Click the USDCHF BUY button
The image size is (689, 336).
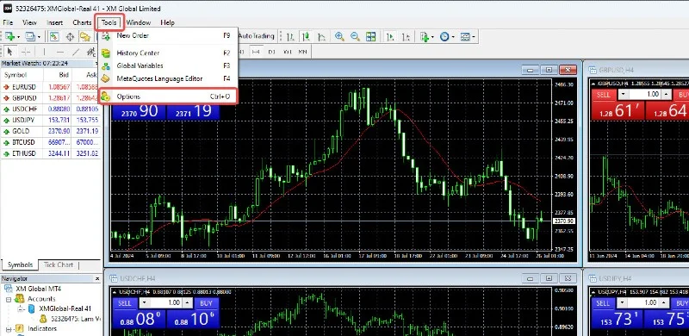pos(206,303)
